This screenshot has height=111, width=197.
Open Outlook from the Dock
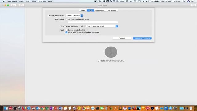point(38,108)
